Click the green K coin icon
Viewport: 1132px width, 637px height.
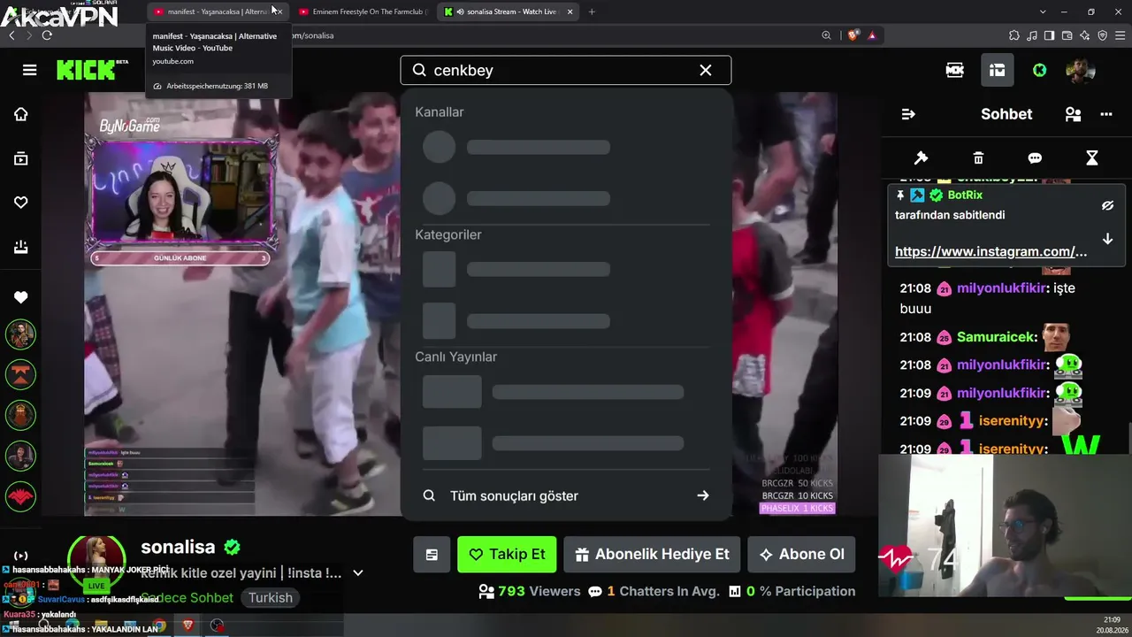tap(1040, 70)
